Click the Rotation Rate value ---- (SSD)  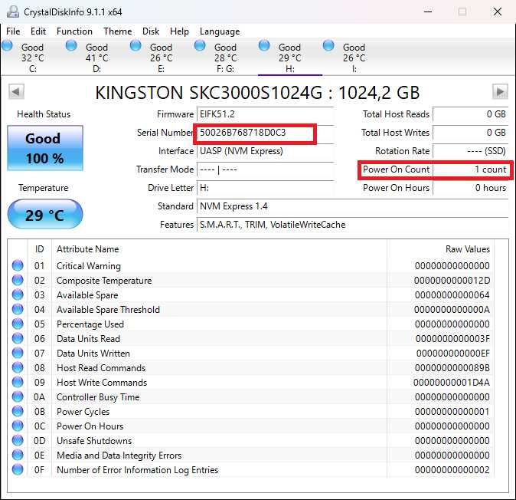click(x=471, y=151)
